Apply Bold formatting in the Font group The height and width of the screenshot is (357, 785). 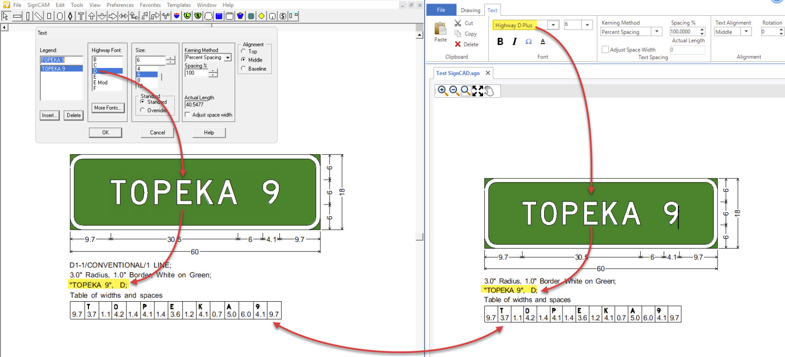[500, 42]
